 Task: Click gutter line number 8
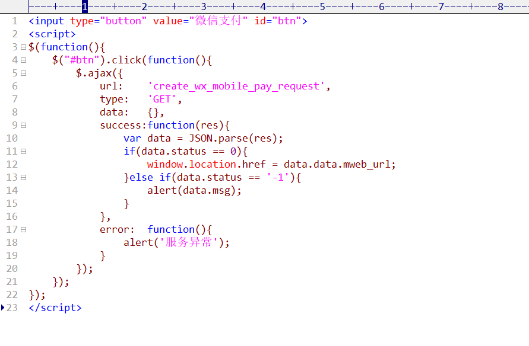[15, 113]
